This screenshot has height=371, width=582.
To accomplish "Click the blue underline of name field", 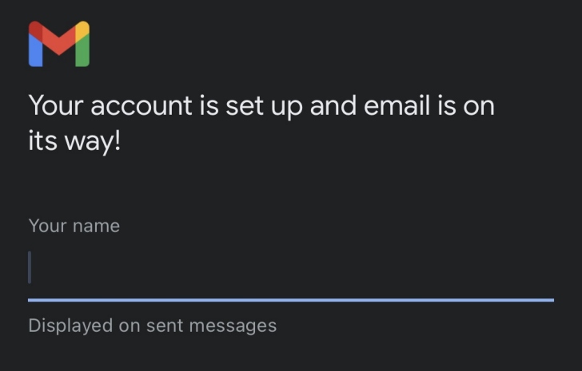I will 291,300.
